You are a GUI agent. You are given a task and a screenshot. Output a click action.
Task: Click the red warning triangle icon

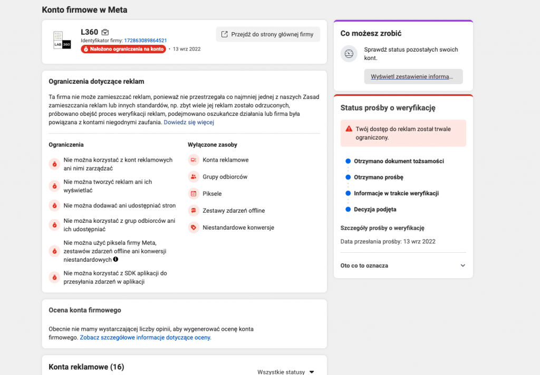pos(349,129)
